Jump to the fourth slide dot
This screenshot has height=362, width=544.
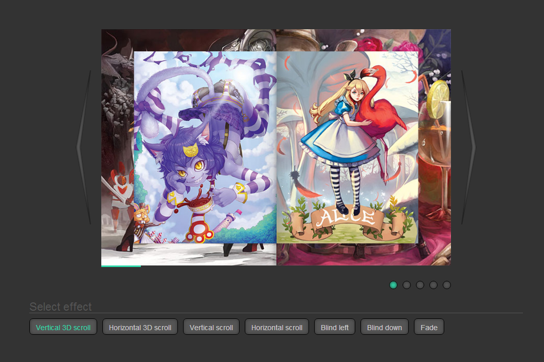433,285
